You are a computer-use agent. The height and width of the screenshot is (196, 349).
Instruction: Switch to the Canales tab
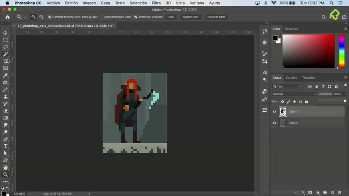point(291,78)
